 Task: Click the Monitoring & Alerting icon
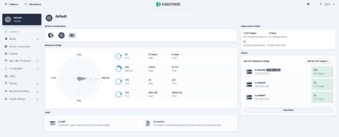6,91
